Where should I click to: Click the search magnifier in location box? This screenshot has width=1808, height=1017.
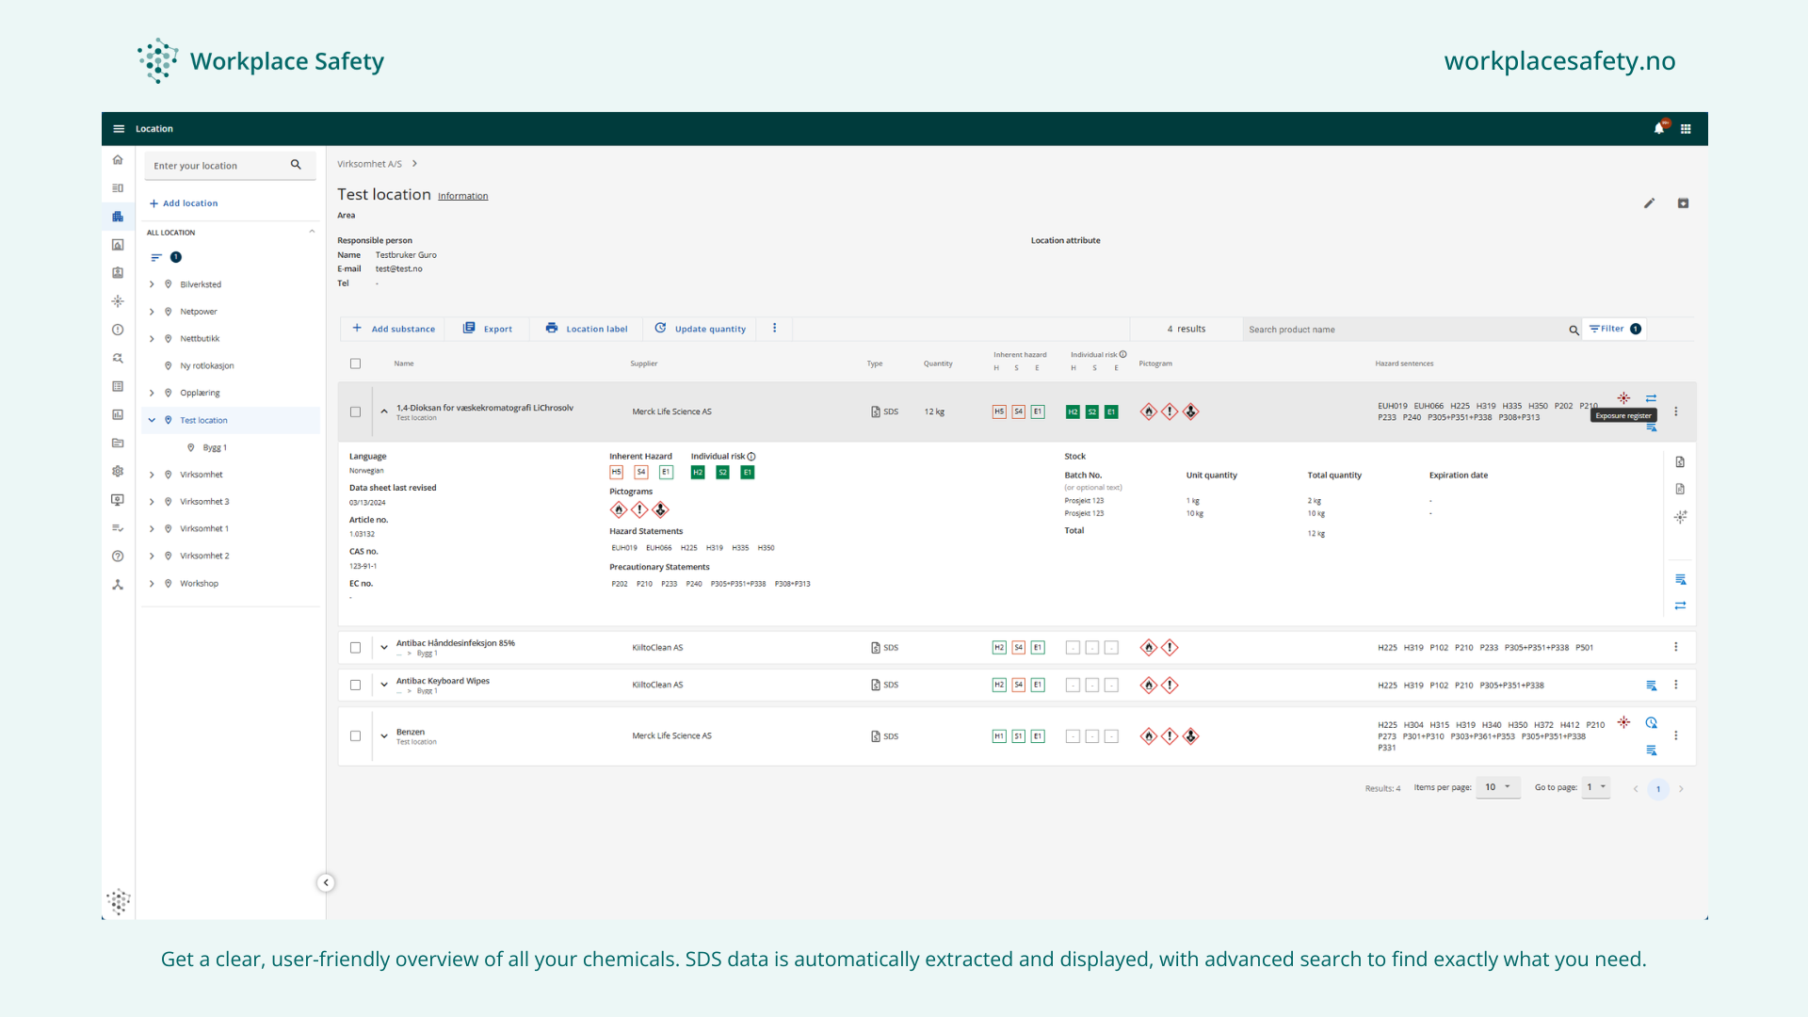pos(296,165)
